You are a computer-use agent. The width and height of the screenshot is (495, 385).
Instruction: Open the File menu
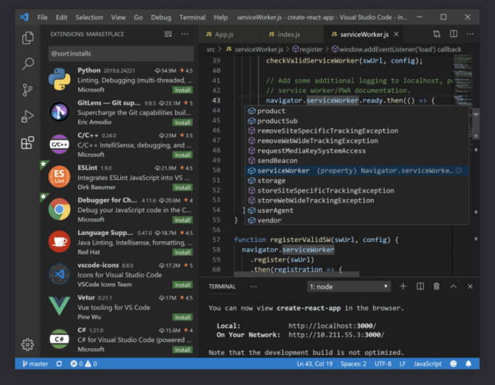pos(42,17)
